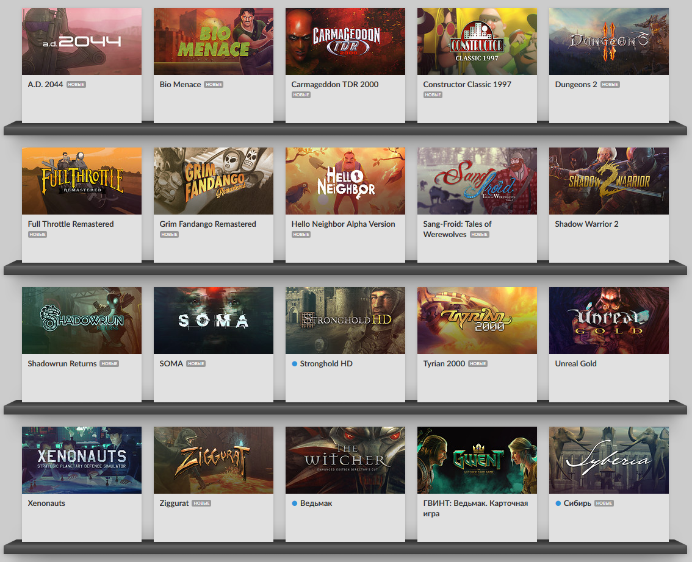Open Sang-Froid: Tales of Werewolves title
Image resolution: width=692 pixels, height=562 pixels.
[457, 229]
